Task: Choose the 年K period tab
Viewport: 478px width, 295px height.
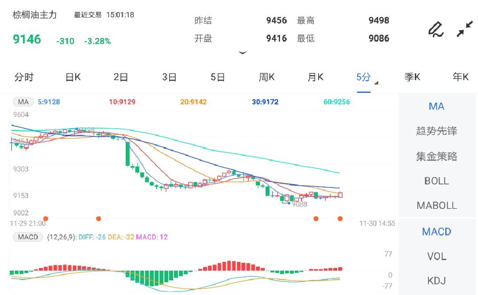Action: click(x=460, y=77)
